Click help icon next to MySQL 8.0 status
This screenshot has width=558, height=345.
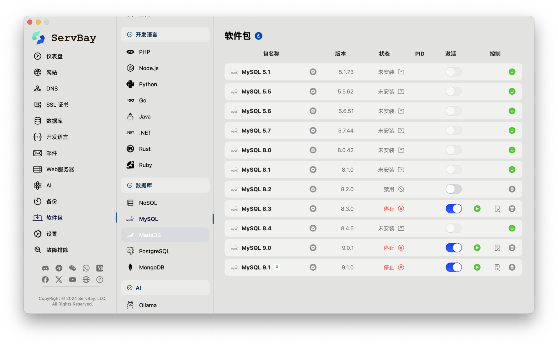[x=401, y=150]
